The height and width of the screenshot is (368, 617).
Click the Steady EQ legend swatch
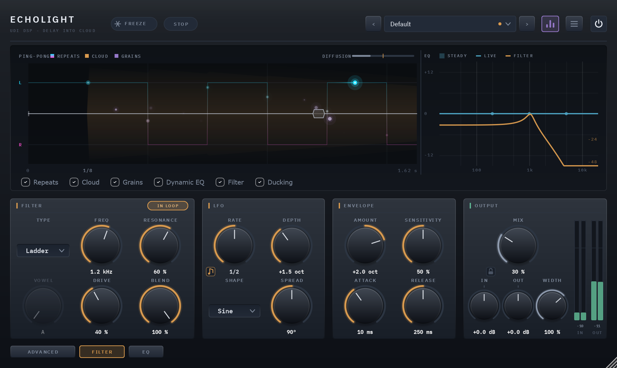click(442, 56)
